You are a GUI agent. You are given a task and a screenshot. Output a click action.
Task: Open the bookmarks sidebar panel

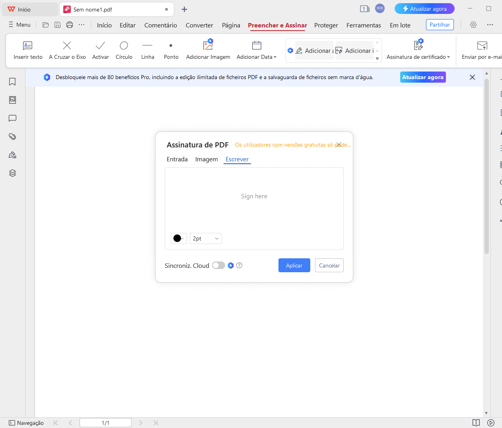pyautogui.click(x=12, y=81)
